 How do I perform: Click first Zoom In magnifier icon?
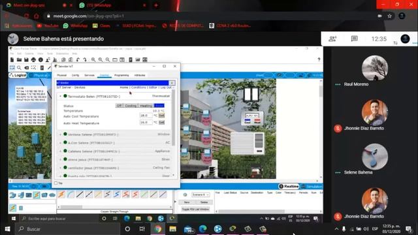click(x=93, y=59)
